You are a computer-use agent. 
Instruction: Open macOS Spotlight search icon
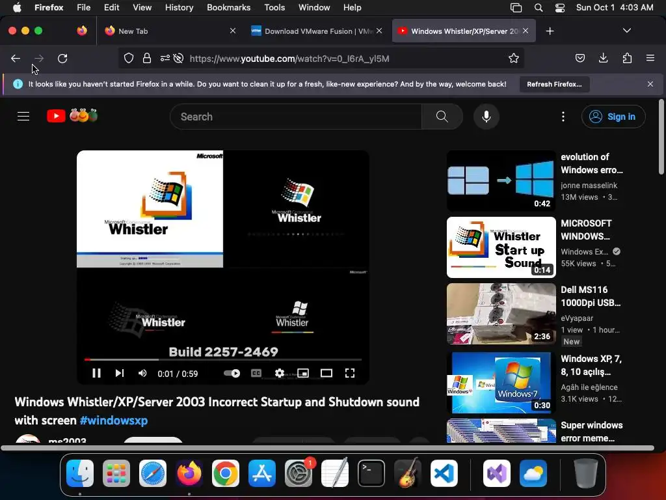tap(538, 8)
